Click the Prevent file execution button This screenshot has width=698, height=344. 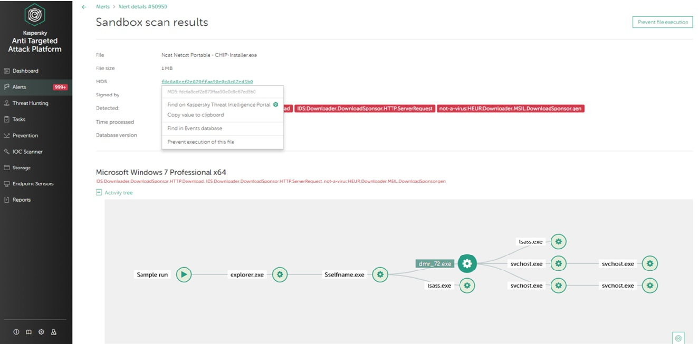point(663,22)
